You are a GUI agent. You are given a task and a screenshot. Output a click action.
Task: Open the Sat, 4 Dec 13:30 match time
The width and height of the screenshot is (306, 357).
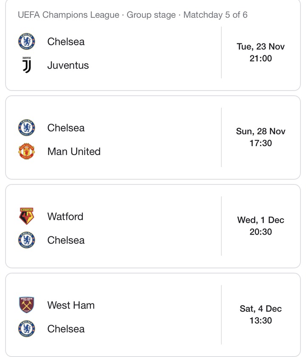(x=261, y=314)
